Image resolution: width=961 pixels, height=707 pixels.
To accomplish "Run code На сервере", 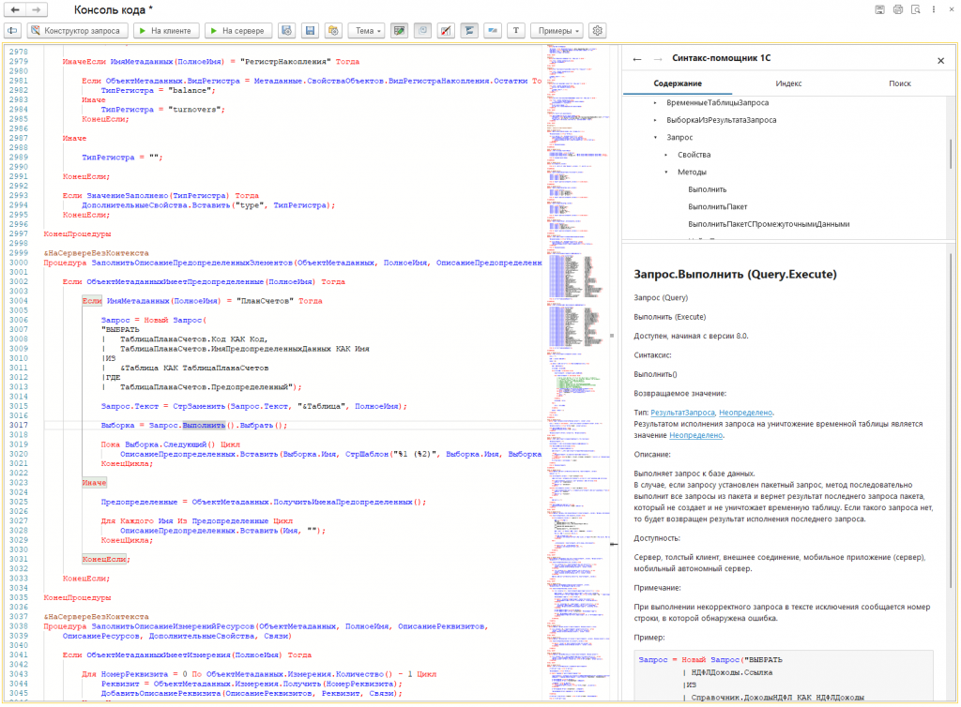I will (237, 31).
